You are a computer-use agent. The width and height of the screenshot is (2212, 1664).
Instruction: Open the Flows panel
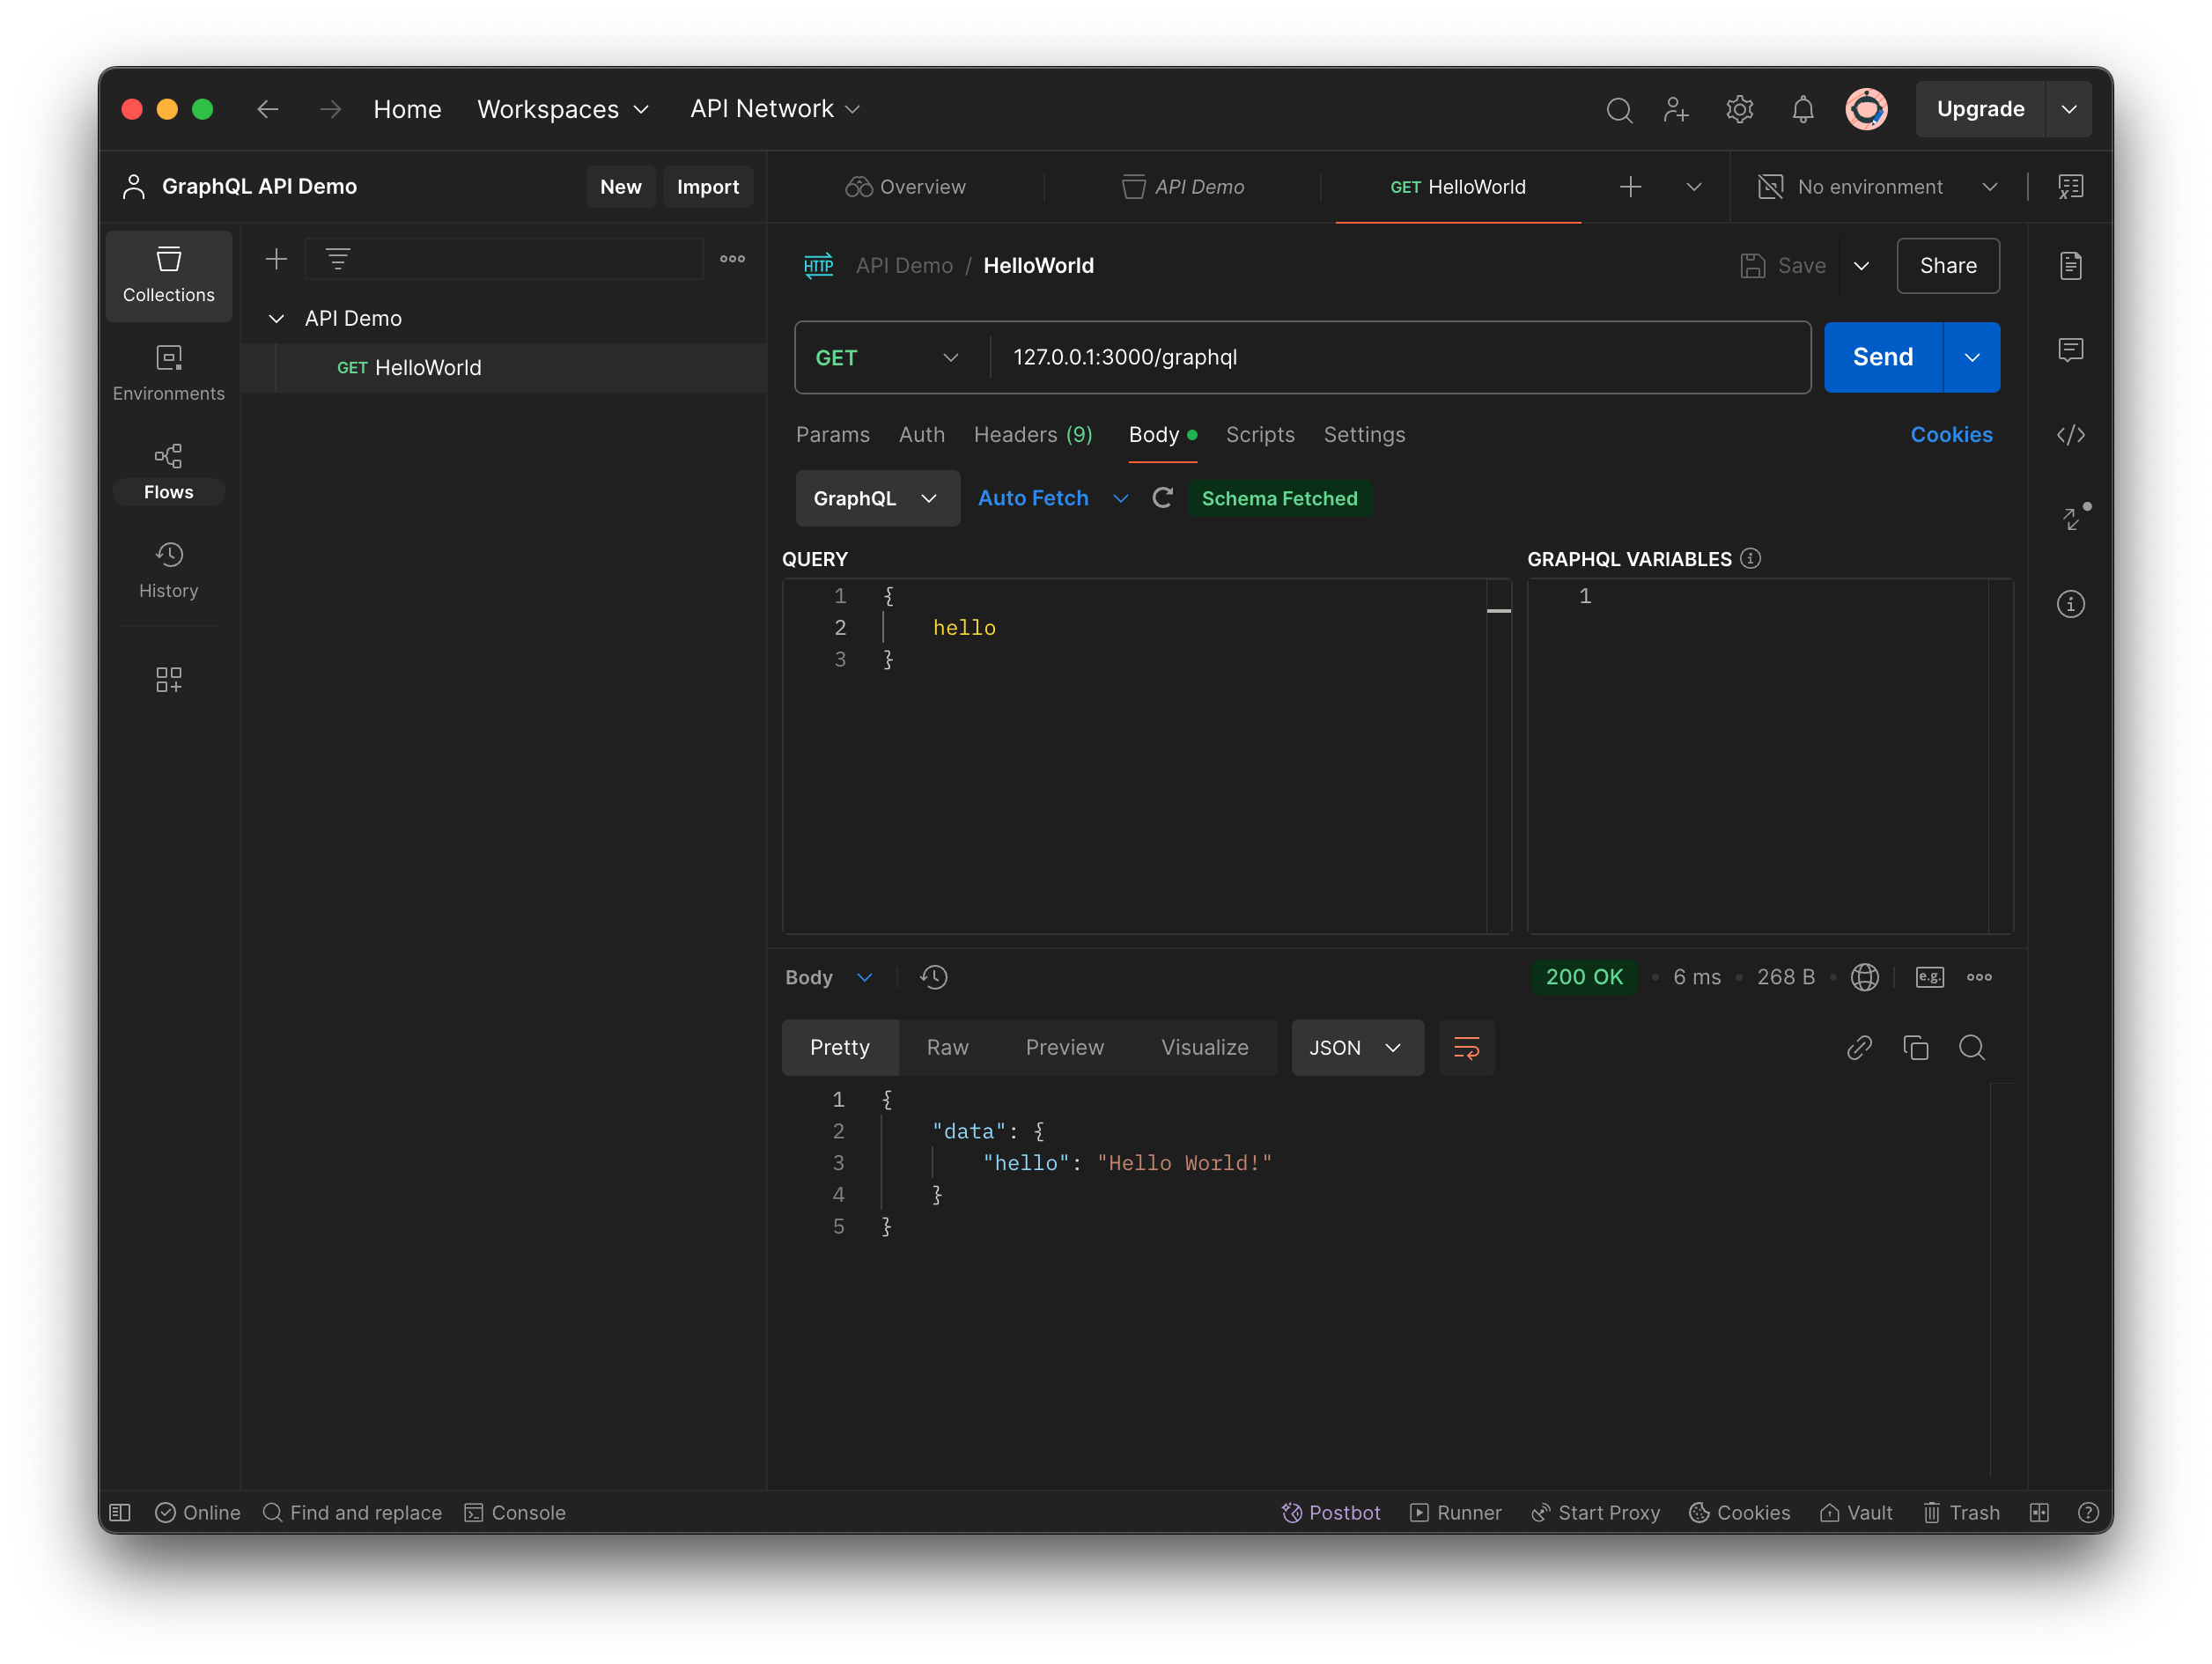[x=168, y=470]
